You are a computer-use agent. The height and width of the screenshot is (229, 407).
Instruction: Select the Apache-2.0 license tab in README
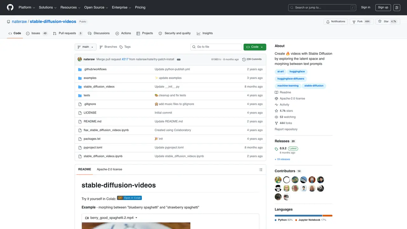[109, 170]
